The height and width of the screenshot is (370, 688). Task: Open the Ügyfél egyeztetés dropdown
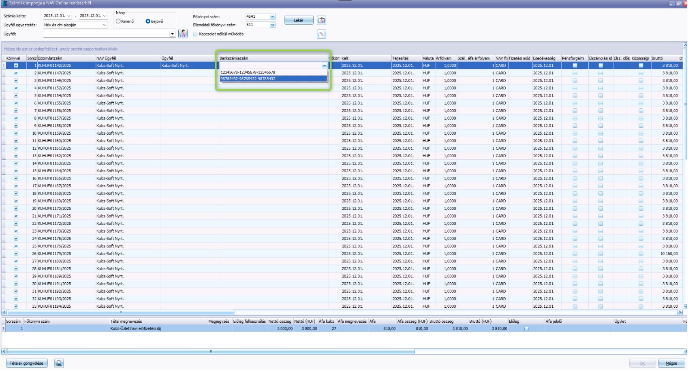(105, 25)
